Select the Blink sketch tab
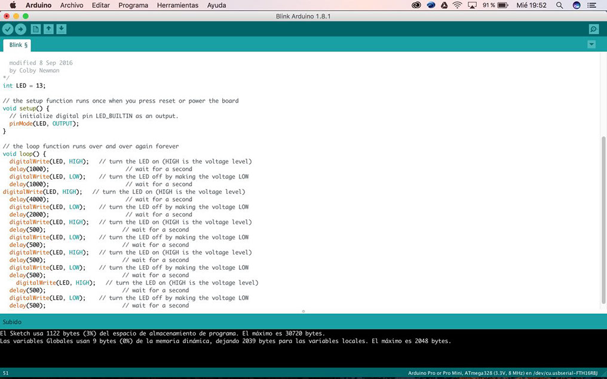 coord(17,45)
